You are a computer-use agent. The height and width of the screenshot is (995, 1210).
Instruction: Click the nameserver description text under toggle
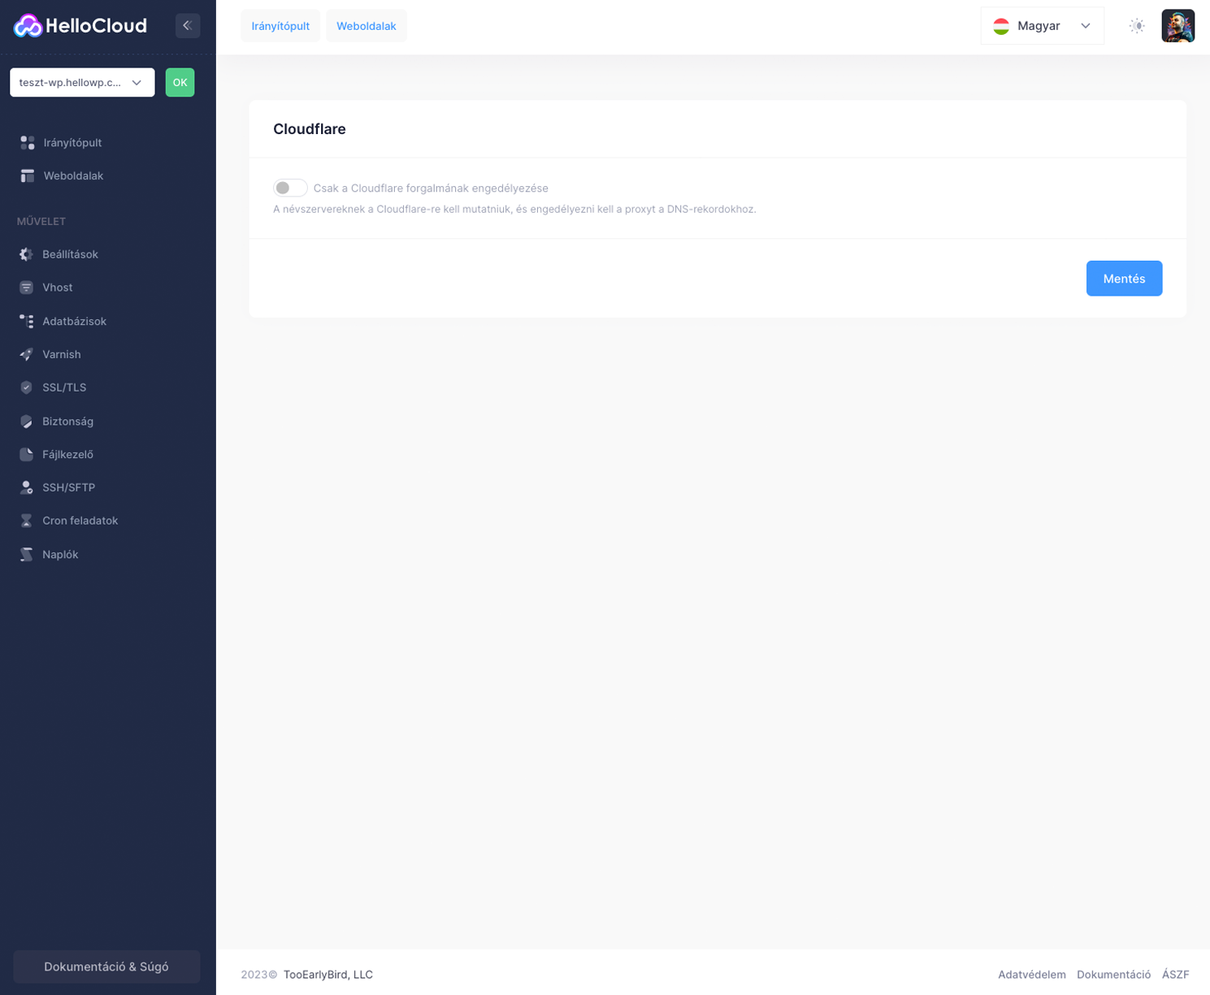click(514, 210)
